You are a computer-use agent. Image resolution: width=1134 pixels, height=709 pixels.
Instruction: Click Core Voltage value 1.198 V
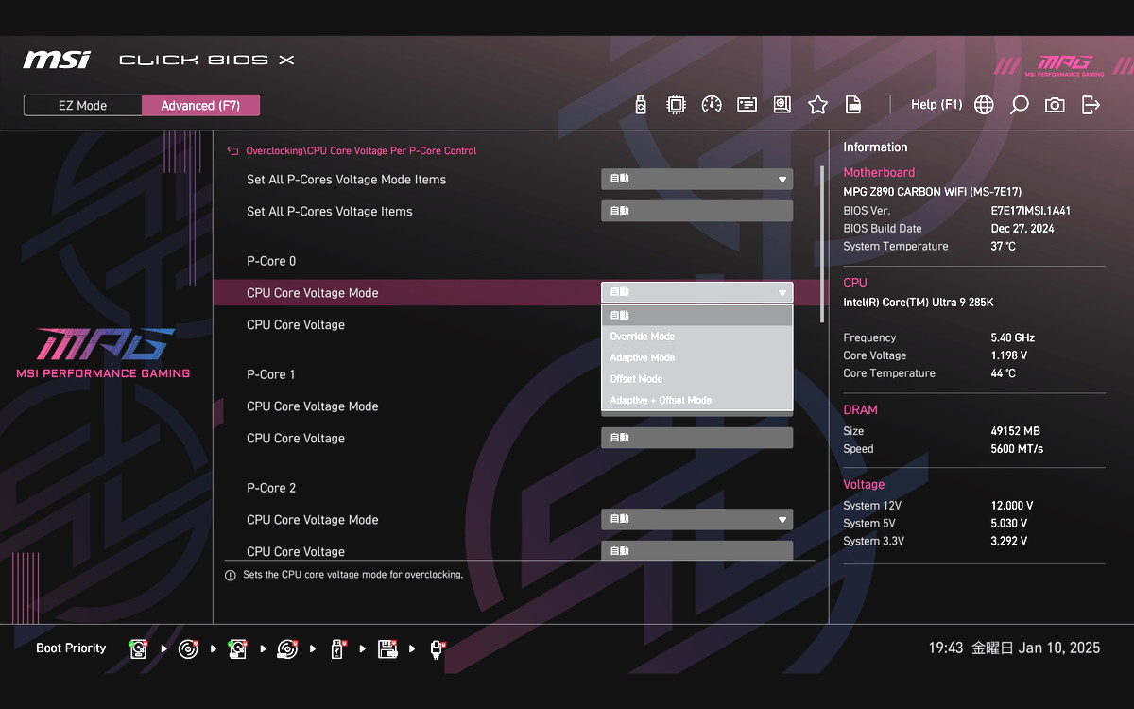coord(1009,355)
